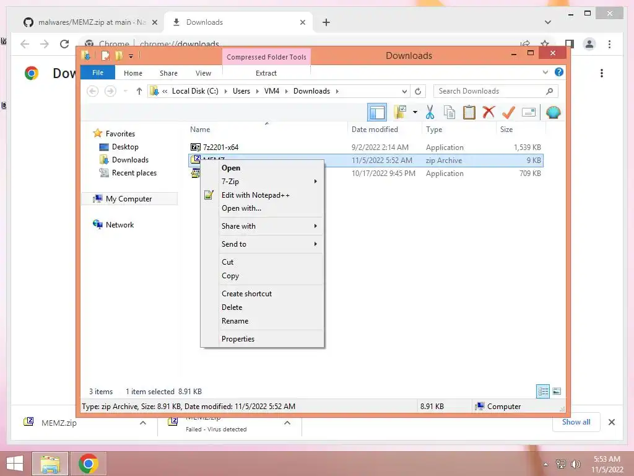This screenshot has width=634, height=476.
Task: Click the Copy pages toolbar icon
Action: tap(449, 112)
